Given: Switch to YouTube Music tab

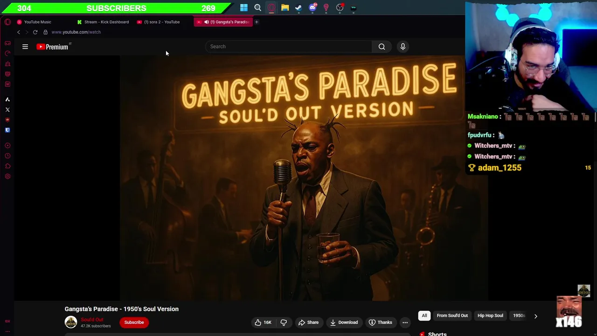Looking at the screenshot, I should [37, 22].
